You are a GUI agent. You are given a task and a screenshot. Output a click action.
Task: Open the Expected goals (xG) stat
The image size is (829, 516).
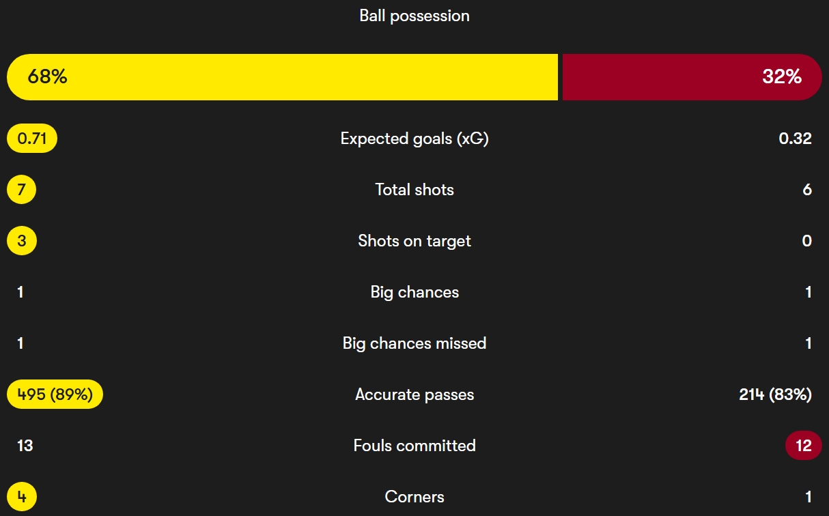point(414,139)
